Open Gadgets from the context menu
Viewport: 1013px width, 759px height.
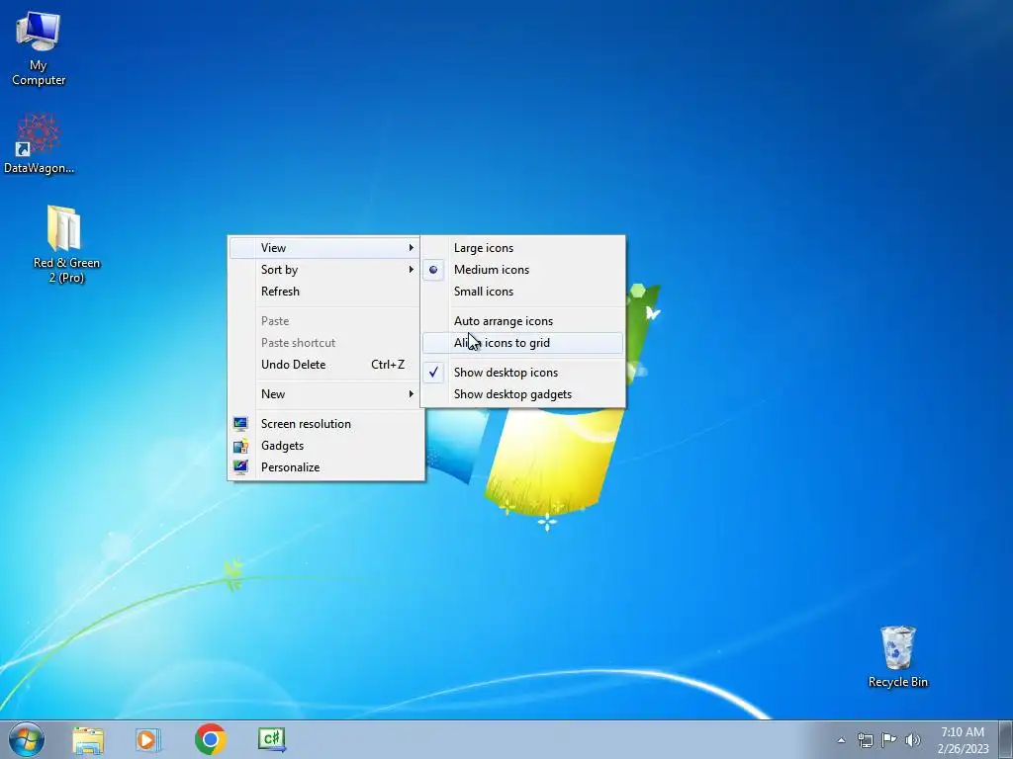point(325,446)
